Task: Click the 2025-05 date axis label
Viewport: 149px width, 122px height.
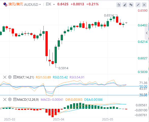Action: tap(108, 119)
